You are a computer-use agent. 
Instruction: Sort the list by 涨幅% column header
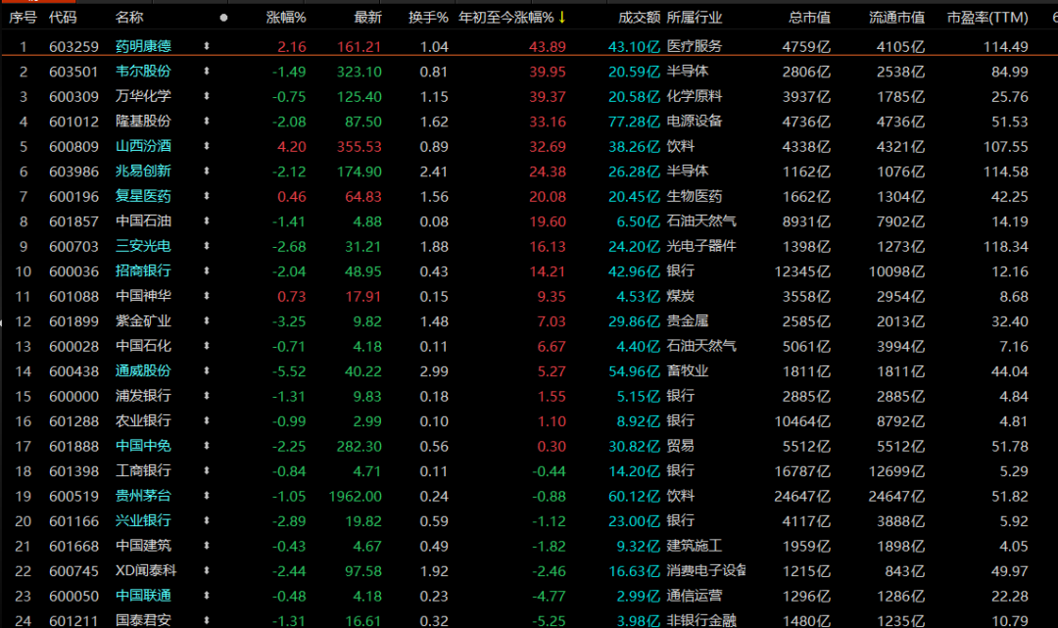286,18
